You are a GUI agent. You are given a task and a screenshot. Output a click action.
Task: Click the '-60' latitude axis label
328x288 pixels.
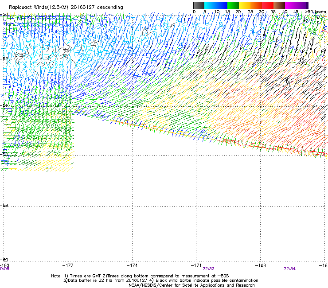(4, 260)
